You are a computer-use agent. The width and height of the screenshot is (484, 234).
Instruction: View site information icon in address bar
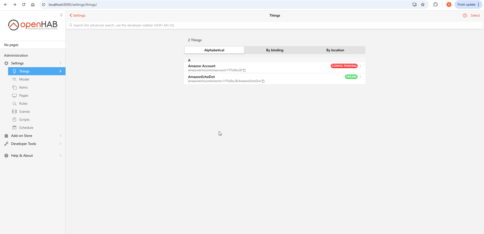tap(44, 5)
